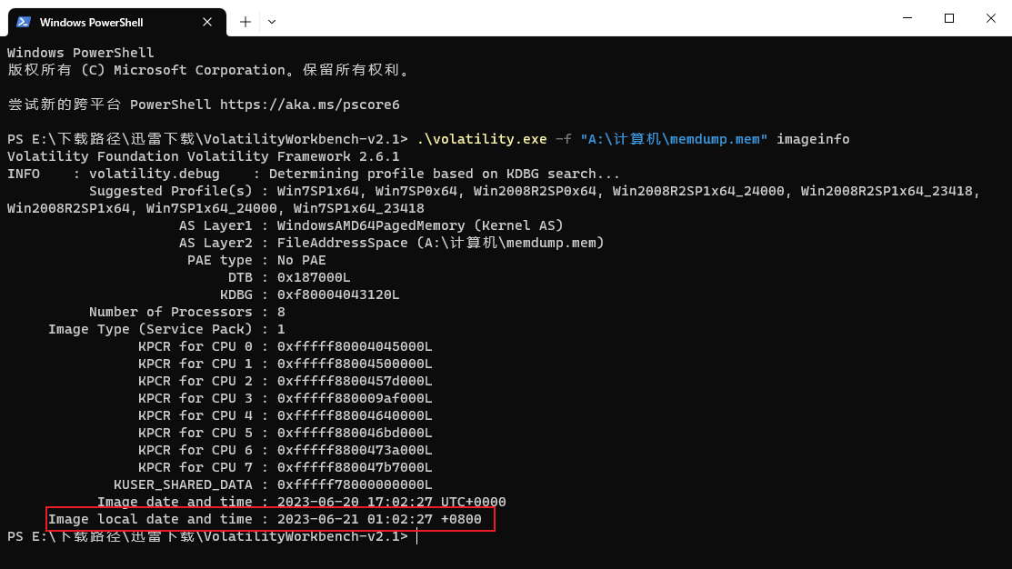The width and height of the screenshot is (1012, 569).
Task: Click the UTC Image date and time value
Action: click(391, 502)
